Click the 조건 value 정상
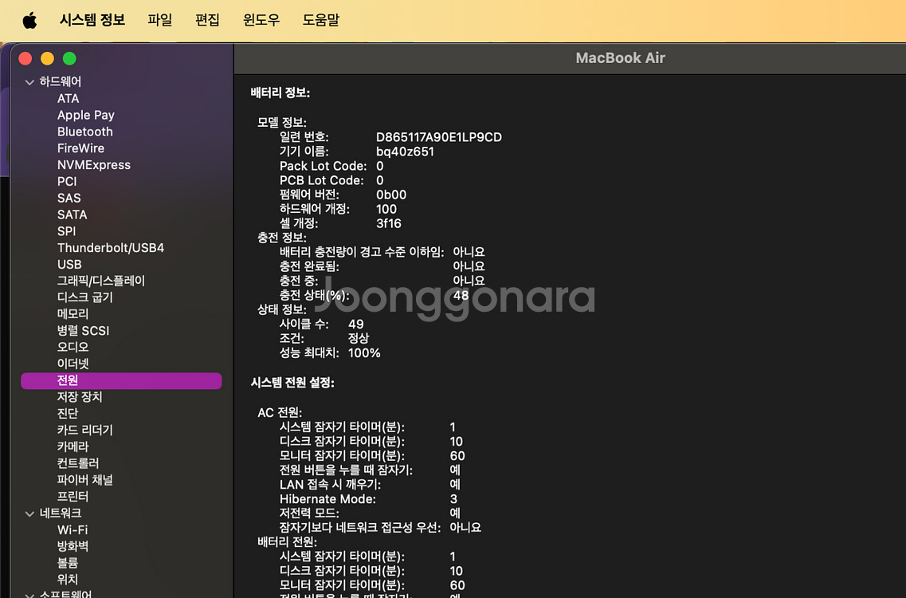 coord(359,338)
